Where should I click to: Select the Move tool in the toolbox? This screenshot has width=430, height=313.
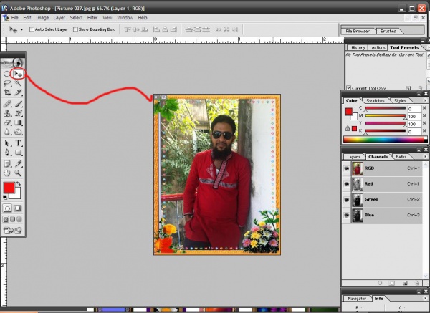point(18,74)
